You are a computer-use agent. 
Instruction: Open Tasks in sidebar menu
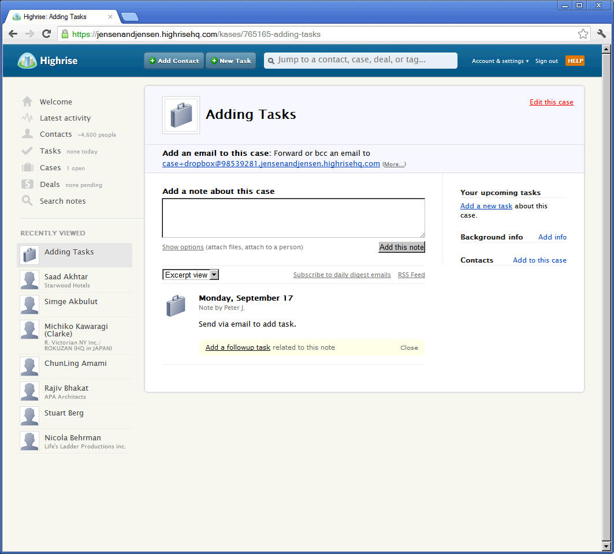(50, 151)
